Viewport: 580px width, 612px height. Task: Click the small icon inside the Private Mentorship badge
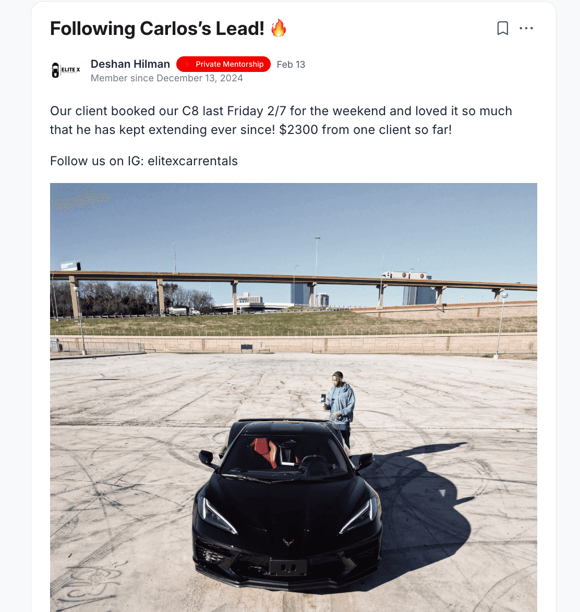187,65
